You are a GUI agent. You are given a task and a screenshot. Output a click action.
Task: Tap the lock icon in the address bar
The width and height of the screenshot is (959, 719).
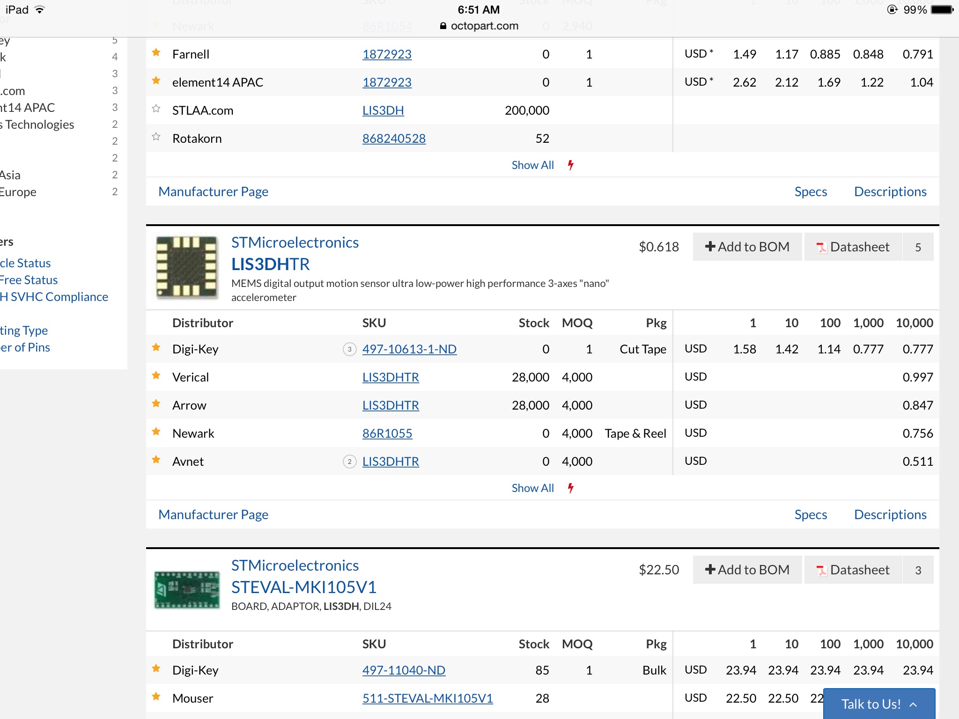coord(443,26)
